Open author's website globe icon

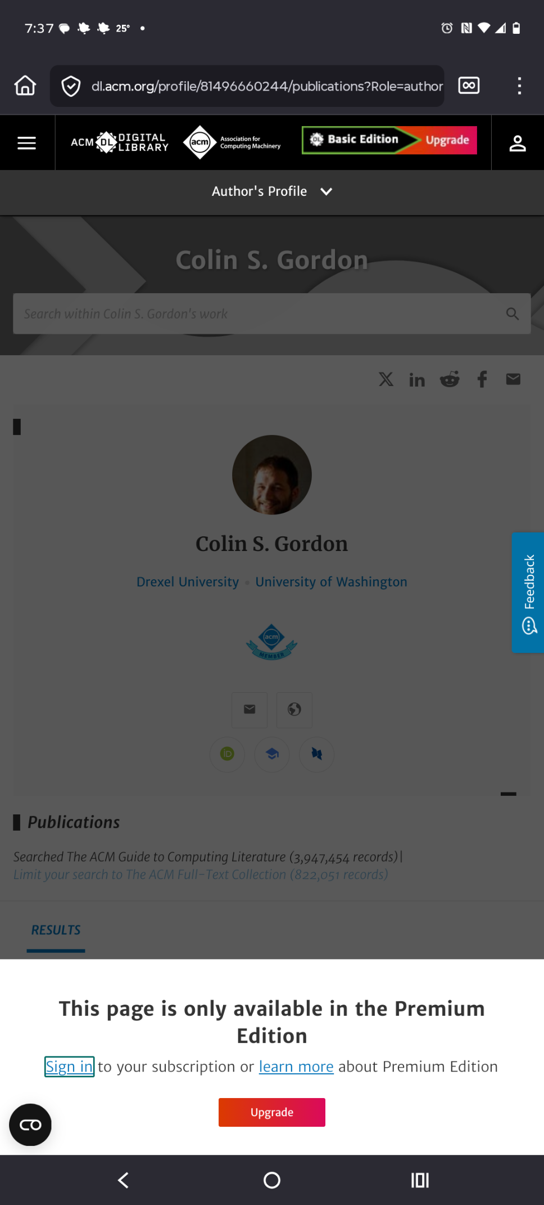[x=294, y=710]
